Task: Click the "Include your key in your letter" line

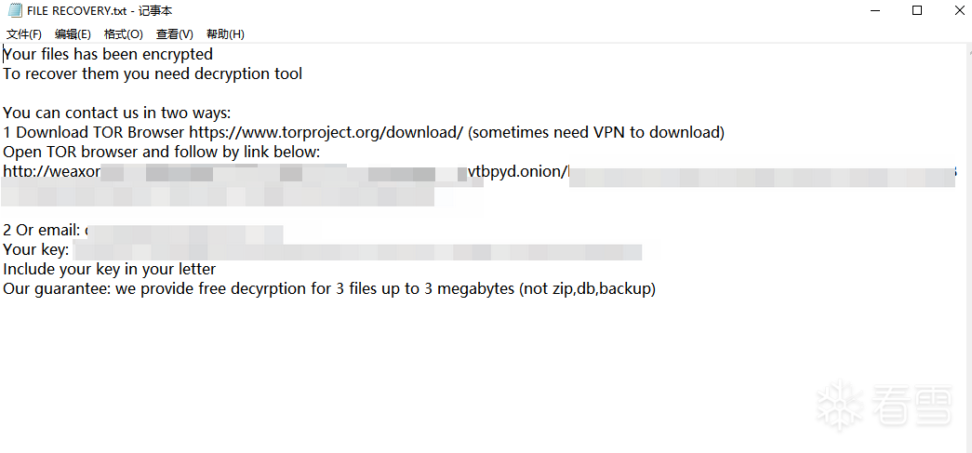Action: pos(110,269)
